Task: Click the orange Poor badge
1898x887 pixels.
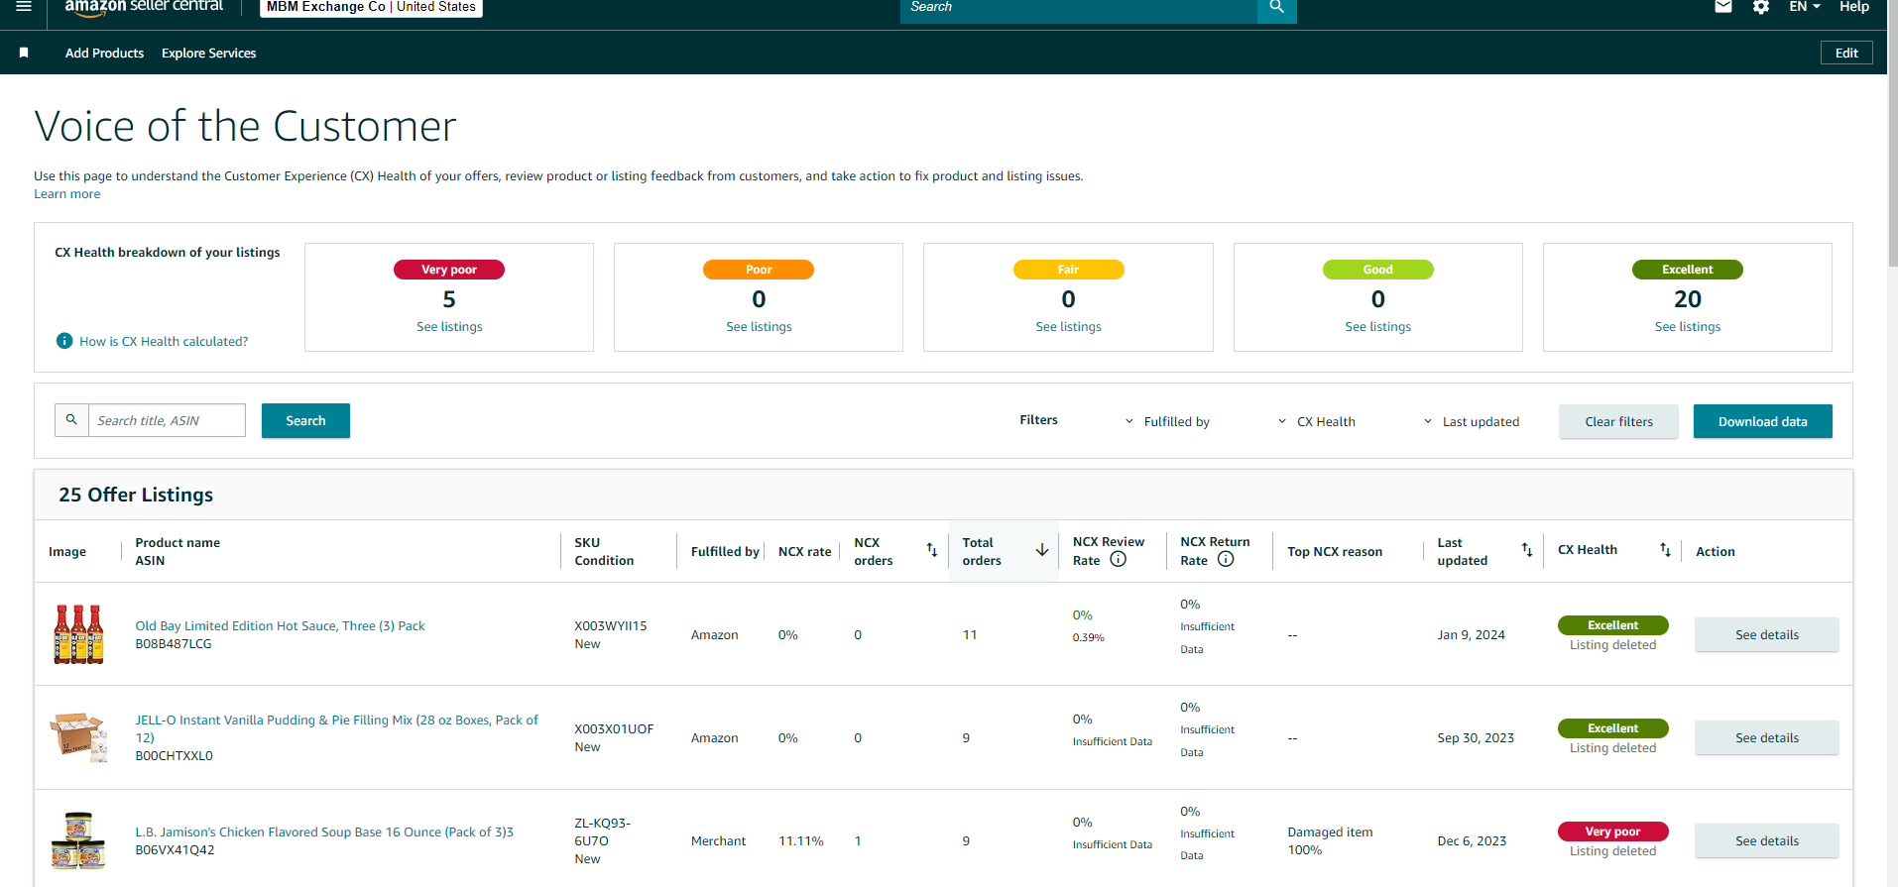Action: point(759,270)
